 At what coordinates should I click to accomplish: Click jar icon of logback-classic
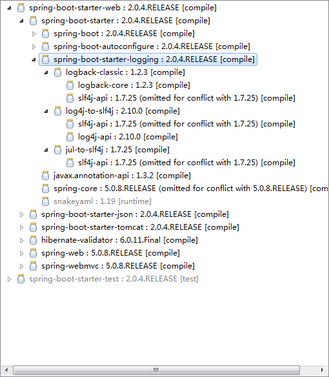click(x=57, y=72)
